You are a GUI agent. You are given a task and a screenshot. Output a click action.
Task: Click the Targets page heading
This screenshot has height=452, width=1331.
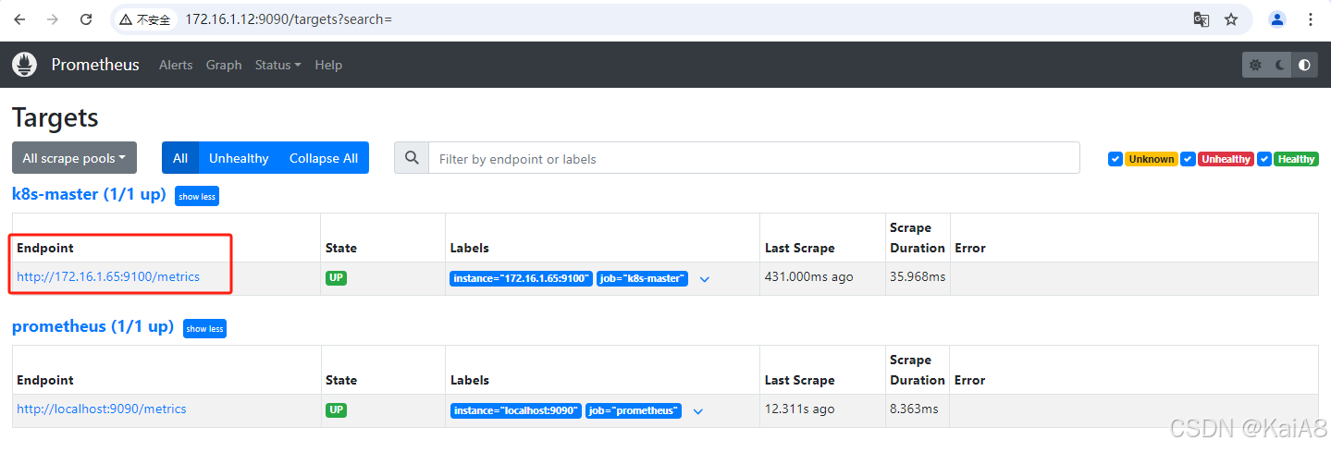tap(55, 117)
